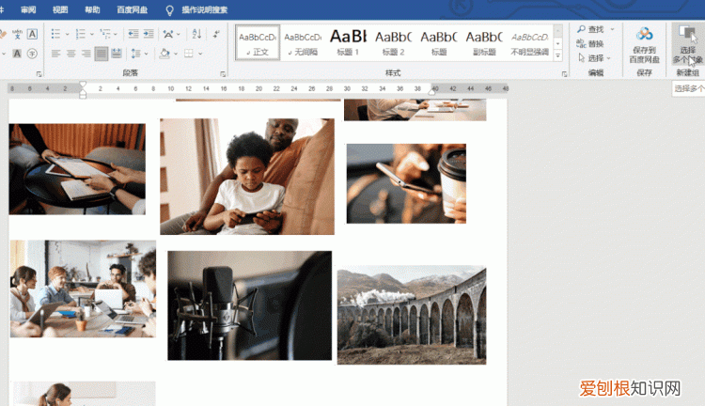The height and width of the screenshot is (406, 705).
Task: Toggle justify alignment
Action: click(x=102, y=54)
